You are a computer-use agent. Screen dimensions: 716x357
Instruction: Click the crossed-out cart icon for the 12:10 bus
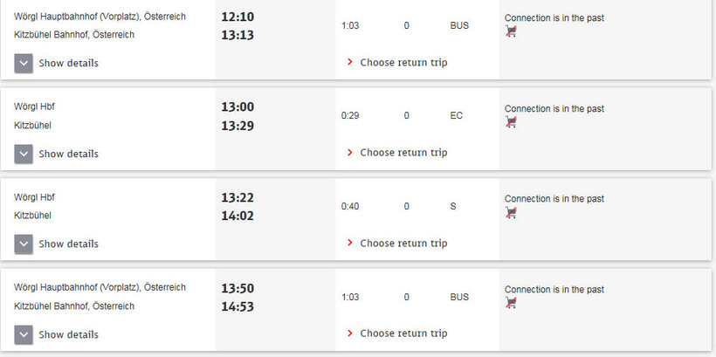(x=511, y=31)
